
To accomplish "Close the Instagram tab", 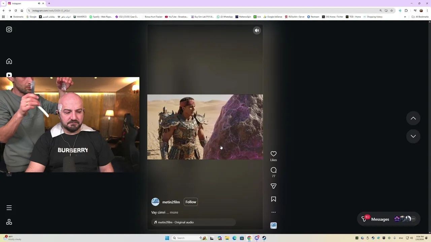I will (x=43, y=3).
